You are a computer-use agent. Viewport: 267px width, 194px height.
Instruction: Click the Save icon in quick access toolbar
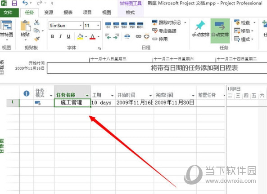14,3
